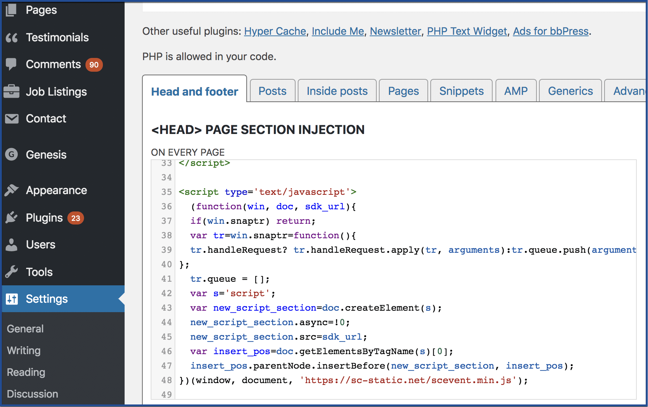648x407 pixels.
Task: Switch to the Pages tab
Action: 404,91
